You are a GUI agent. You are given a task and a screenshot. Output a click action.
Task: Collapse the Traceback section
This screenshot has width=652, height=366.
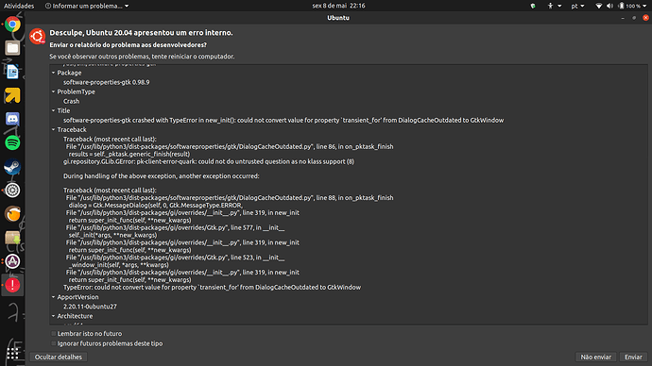pyautogui.click(x=53, y=130)
